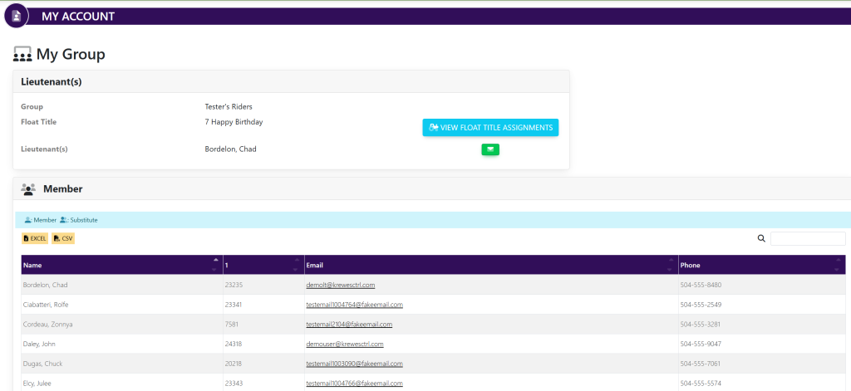Viewport: 851px width, 391px height.
Task: Export the member table as CSV
Action: [63, 238]
